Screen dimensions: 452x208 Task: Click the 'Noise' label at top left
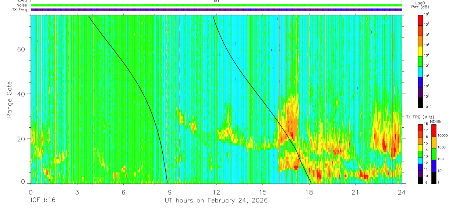coord(22,5)
